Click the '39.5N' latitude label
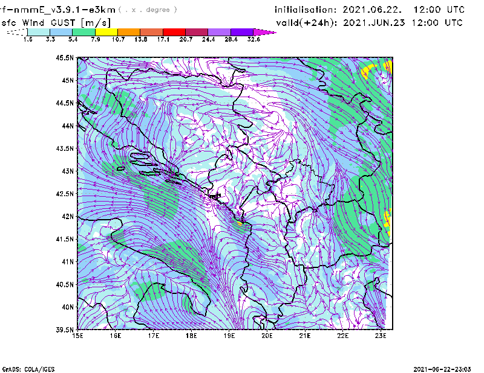Viewport: 484px width, 373px height. click(65, 330)
